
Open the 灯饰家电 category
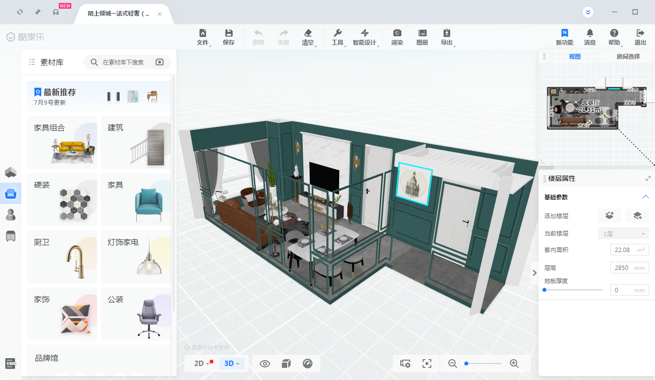[135, 257]
